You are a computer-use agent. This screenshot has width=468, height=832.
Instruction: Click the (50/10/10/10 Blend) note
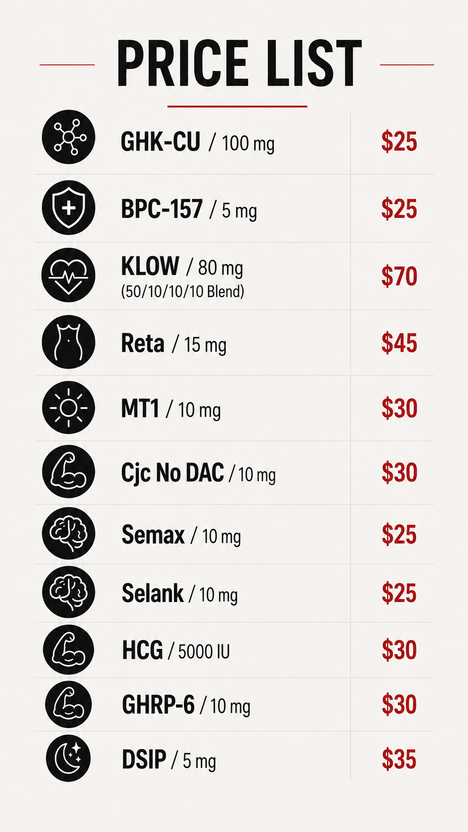183,292
